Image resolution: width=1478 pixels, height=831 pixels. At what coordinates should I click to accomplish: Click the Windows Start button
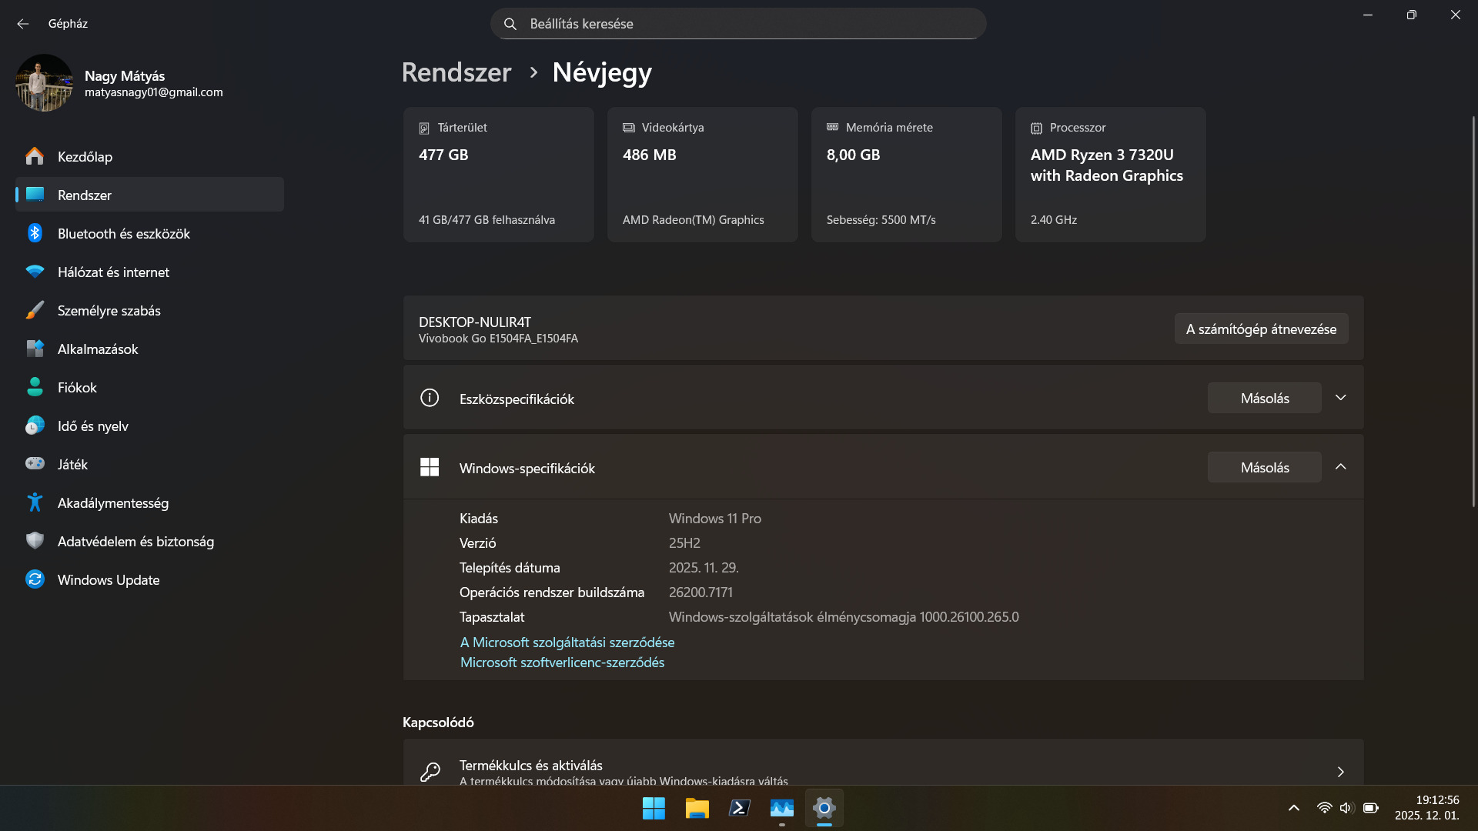tap(654, 808)
